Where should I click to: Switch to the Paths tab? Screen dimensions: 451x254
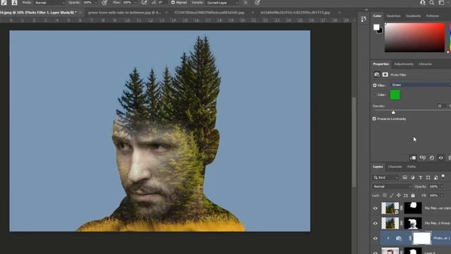(412, 167)
